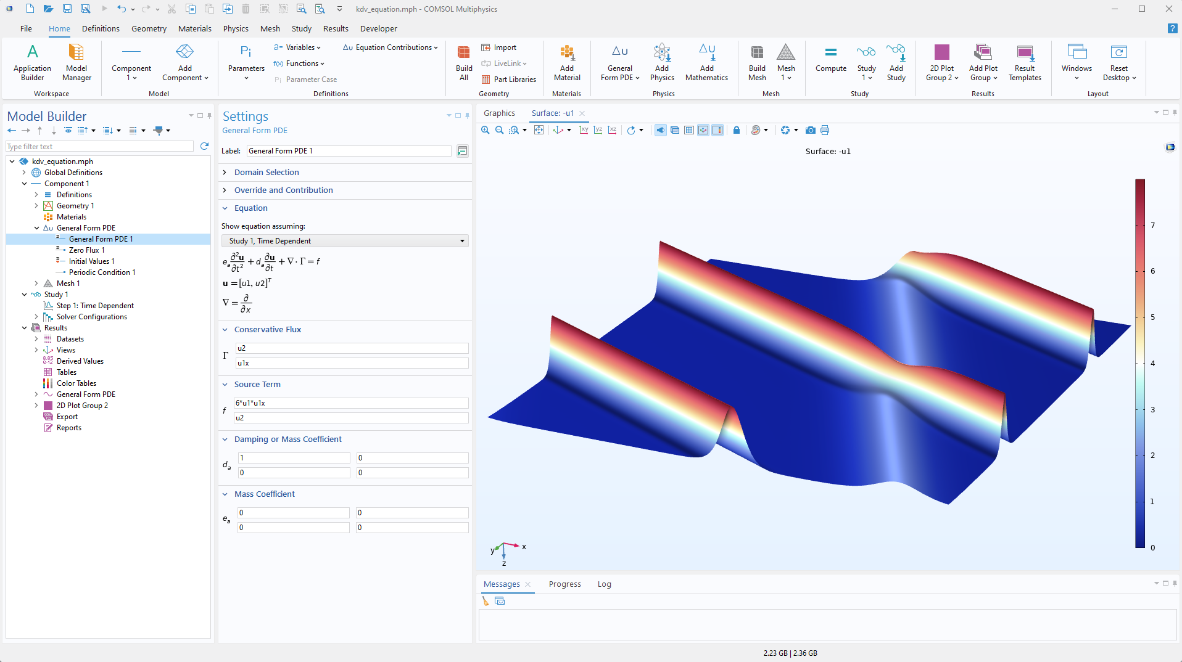Click the label options icon beside Label field
This screenshot has width=1182, height=662.
pos(462,151)
